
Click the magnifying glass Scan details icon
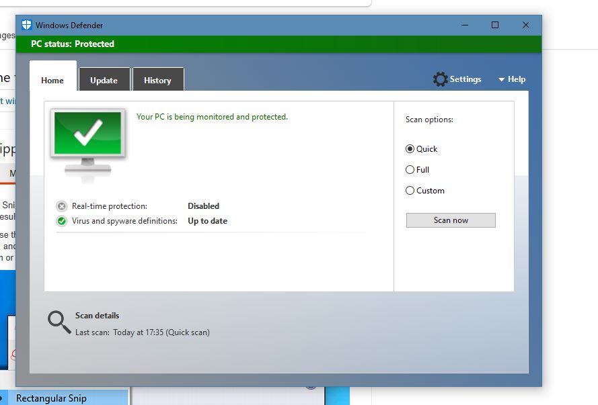(x=59, y=322)
